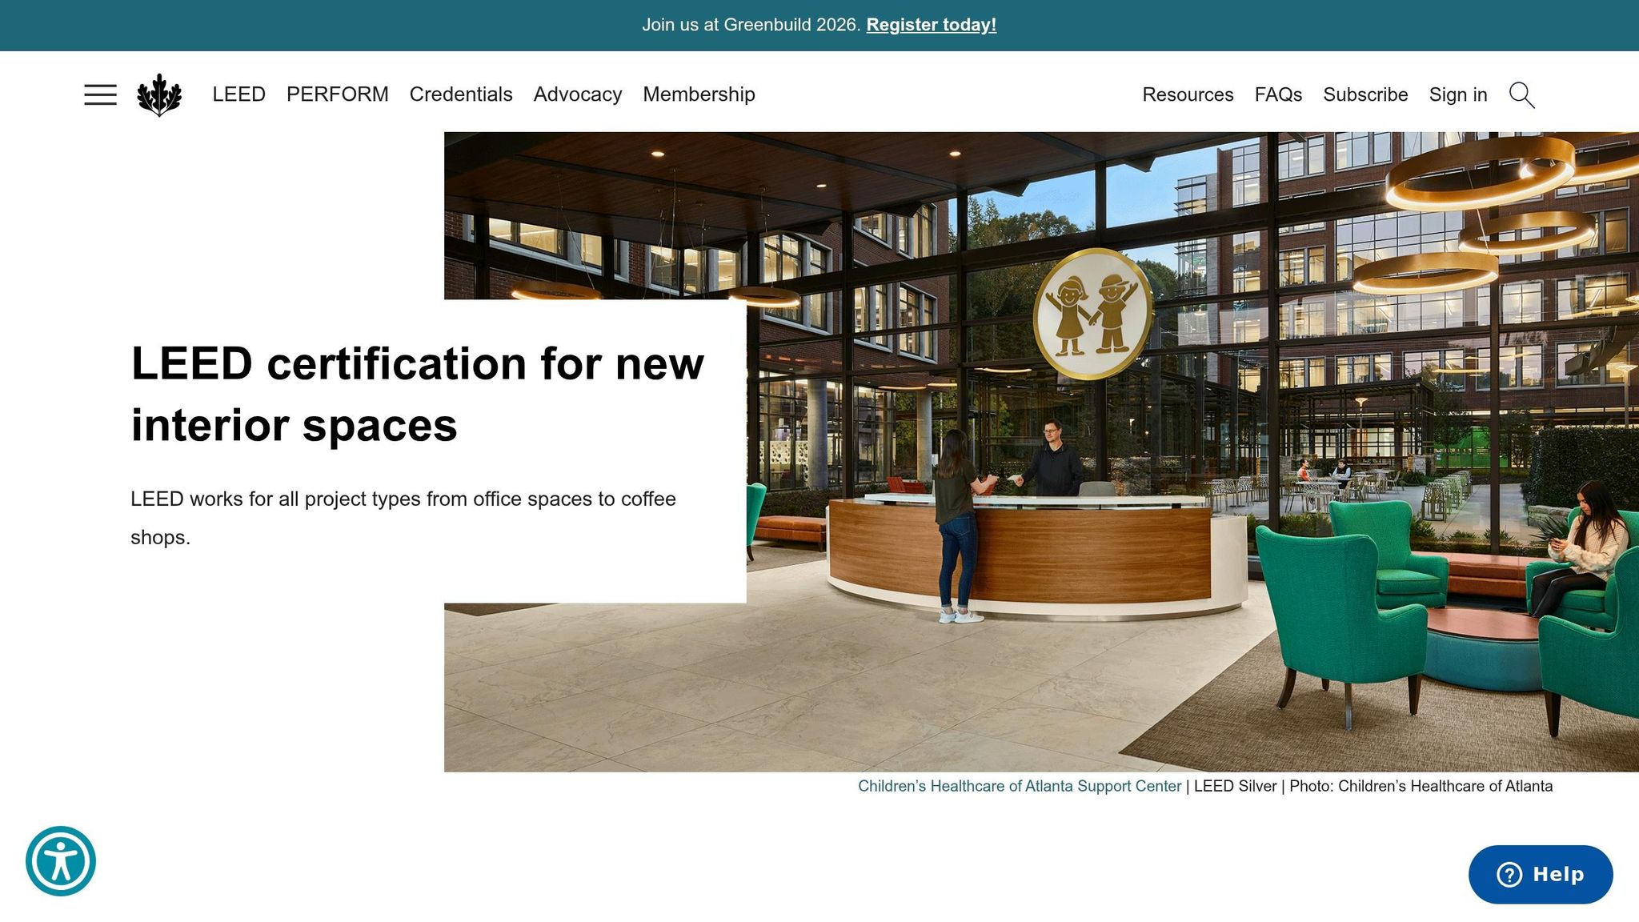
Task: Go to the FAQs link
Action: tap(1278, 94)
